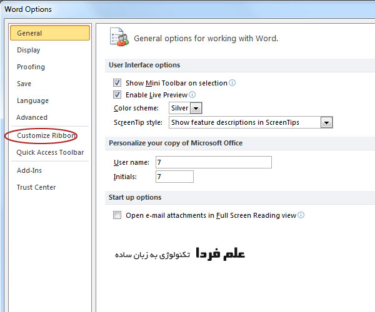This screenshot has height=312, width=375.
Task: Open the Advanced settings page
Action: (x=32, y=117)
